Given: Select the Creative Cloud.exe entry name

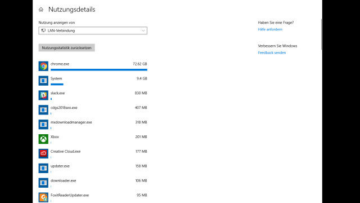Looking at the screenshot, I should coord(65,152).
